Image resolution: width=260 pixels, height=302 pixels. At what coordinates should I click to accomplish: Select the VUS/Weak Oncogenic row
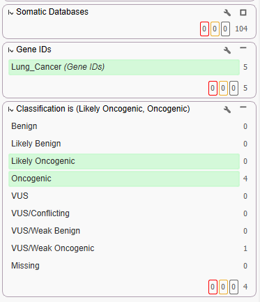coord(124,248)
